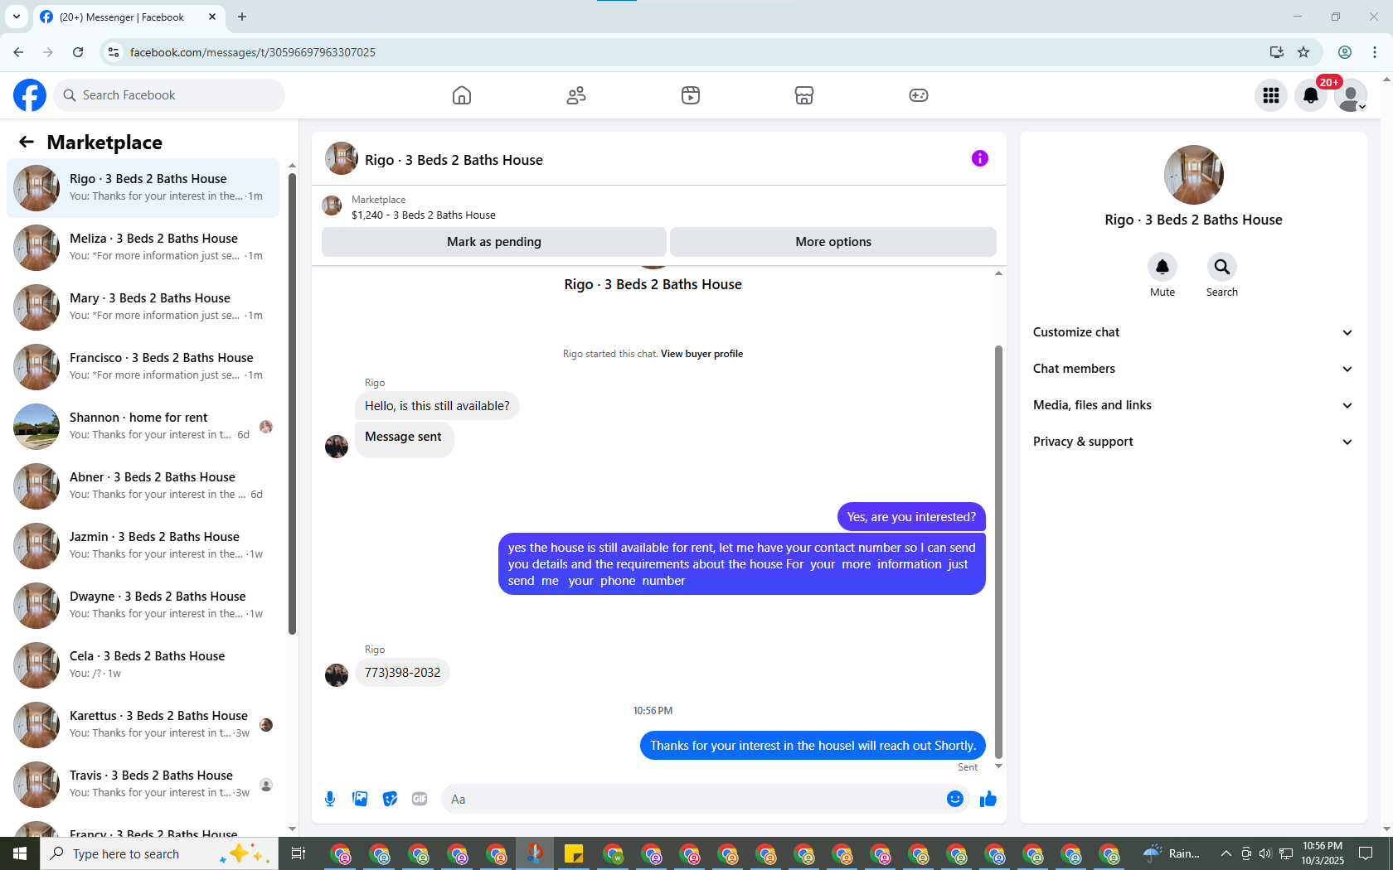1393x870 pixels.
Task: Open the Sticky Notes taskbar icon
Action: click(574, 853)
